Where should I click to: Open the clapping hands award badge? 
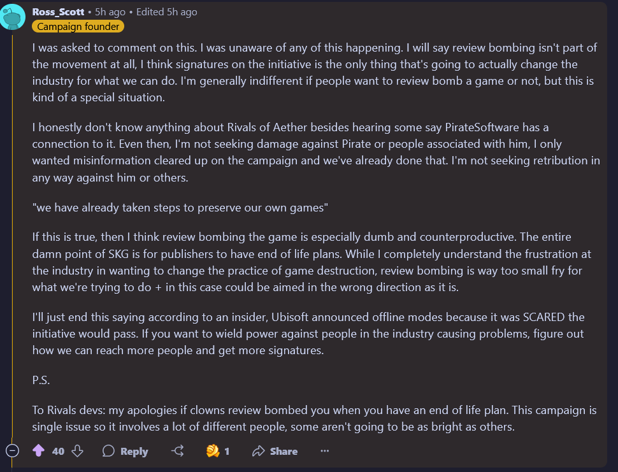tap(213, 451)
